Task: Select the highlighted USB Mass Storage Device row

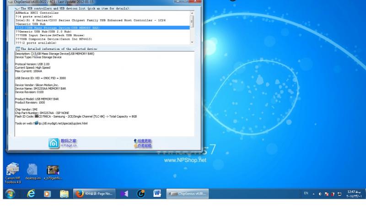Action: tap(102, 28)
